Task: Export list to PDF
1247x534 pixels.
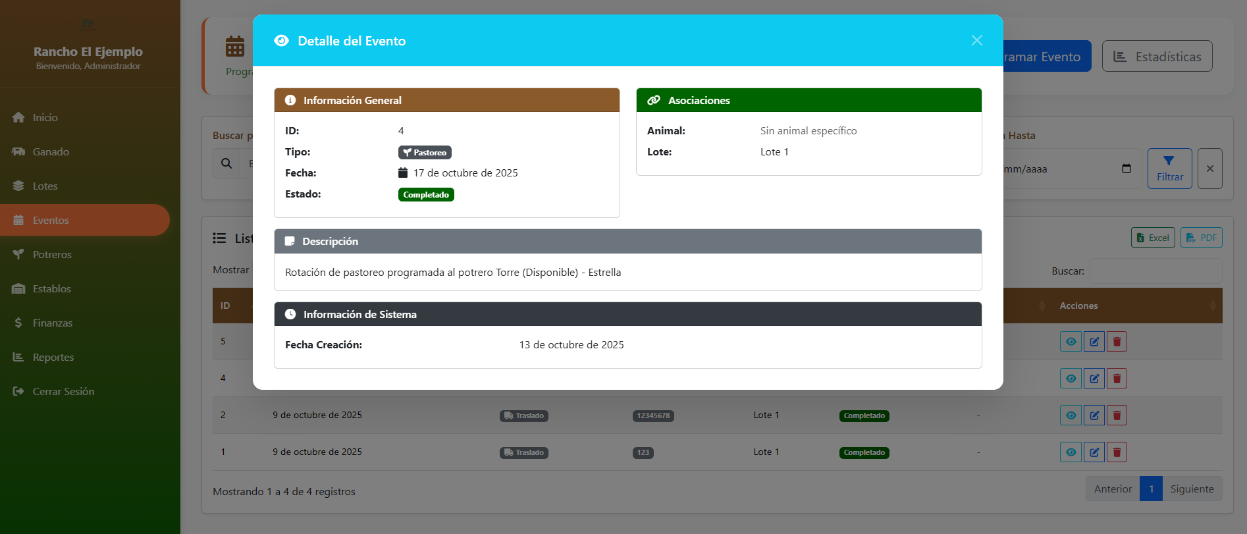Action: click(1201, 238)
